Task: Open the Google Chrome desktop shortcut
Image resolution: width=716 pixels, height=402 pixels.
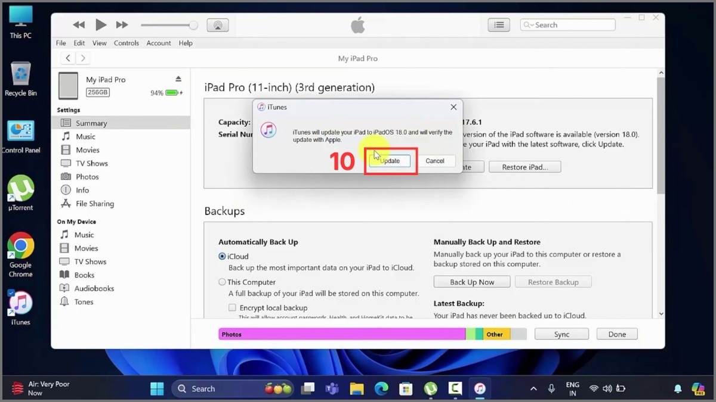Action: tap(21, 255)
